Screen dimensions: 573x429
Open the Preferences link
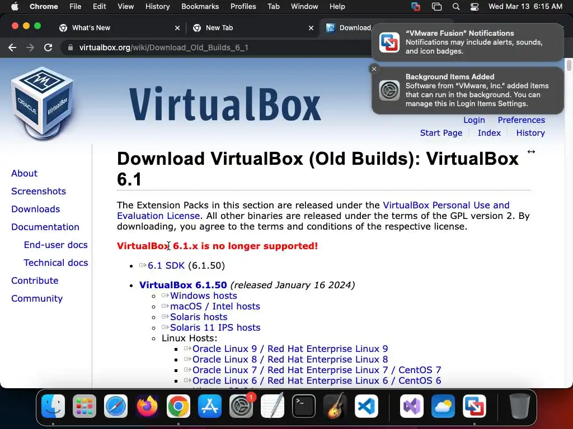coord(521,120)
